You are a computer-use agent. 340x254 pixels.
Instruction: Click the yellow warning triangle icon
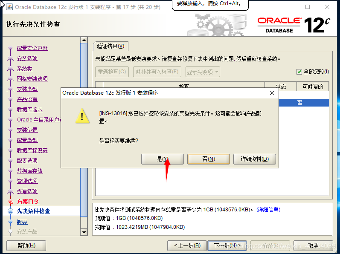[82, 116]
